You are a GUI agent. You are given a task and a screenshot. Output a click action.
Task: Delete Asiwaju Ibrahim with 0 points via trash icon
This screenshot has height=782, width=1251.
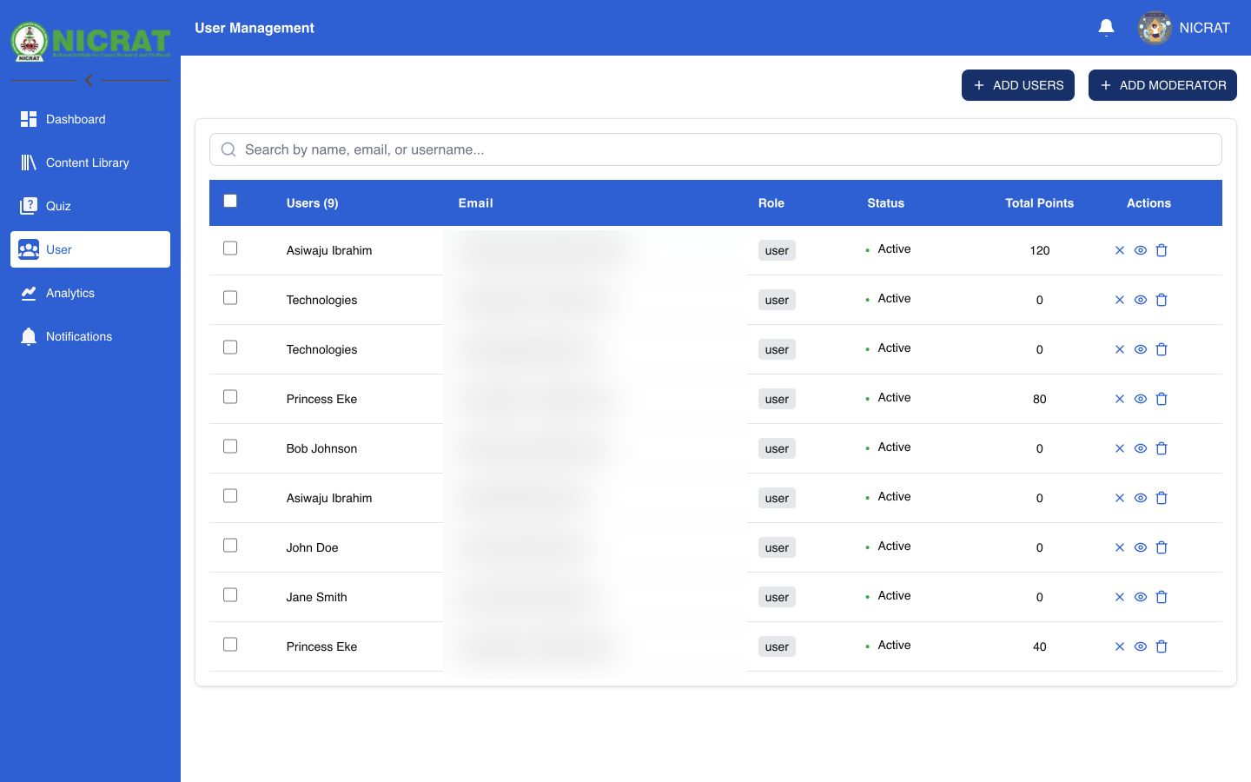tap(1162, 498)
